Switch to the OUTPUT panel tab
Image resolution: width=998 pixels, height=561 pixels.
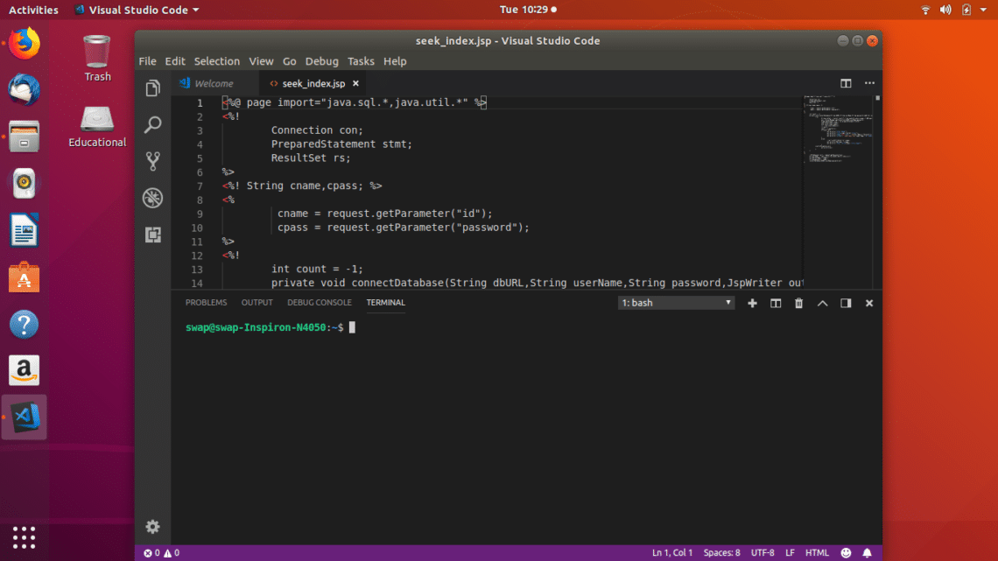(x=257, y=303)
